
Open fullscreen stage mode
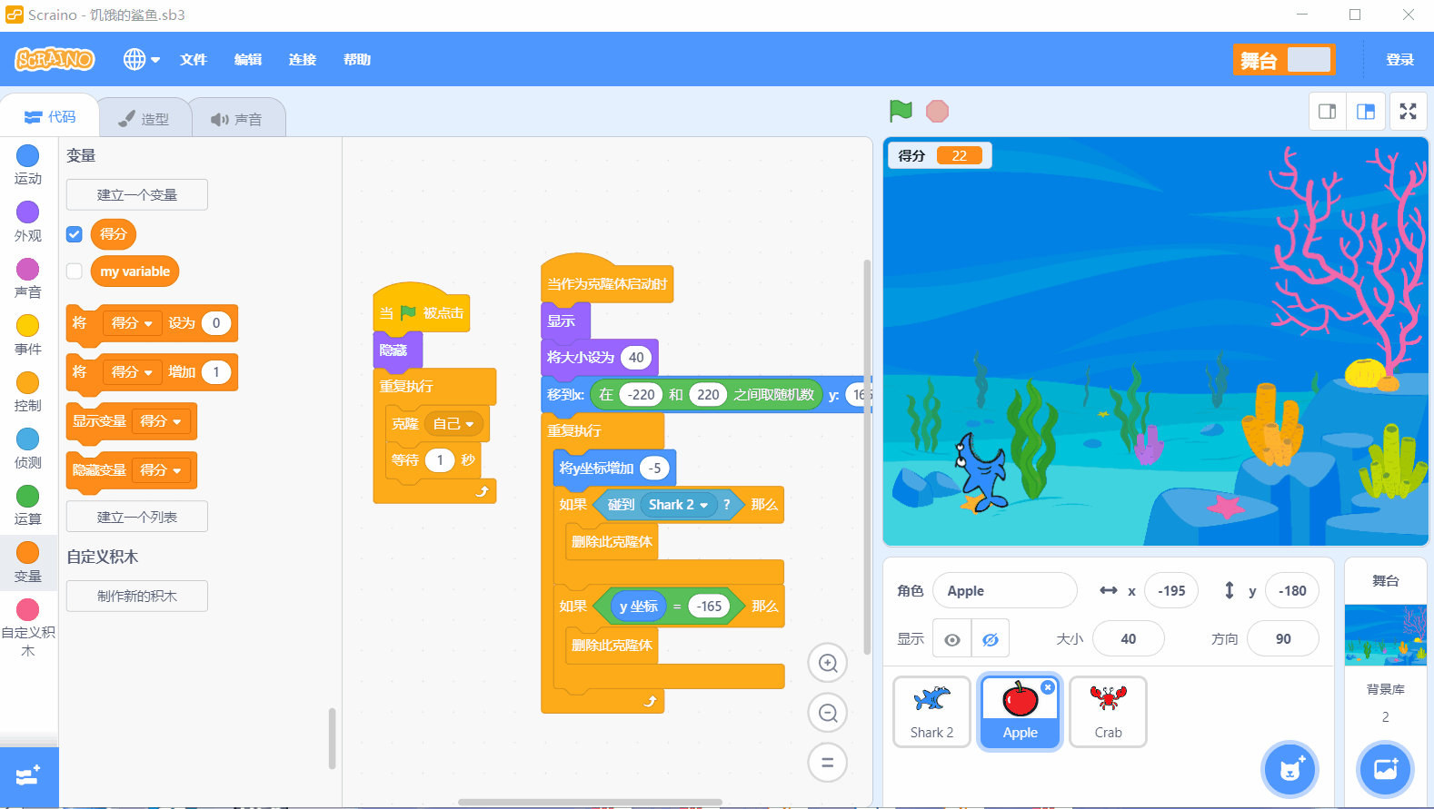(x=1408, y=111)
